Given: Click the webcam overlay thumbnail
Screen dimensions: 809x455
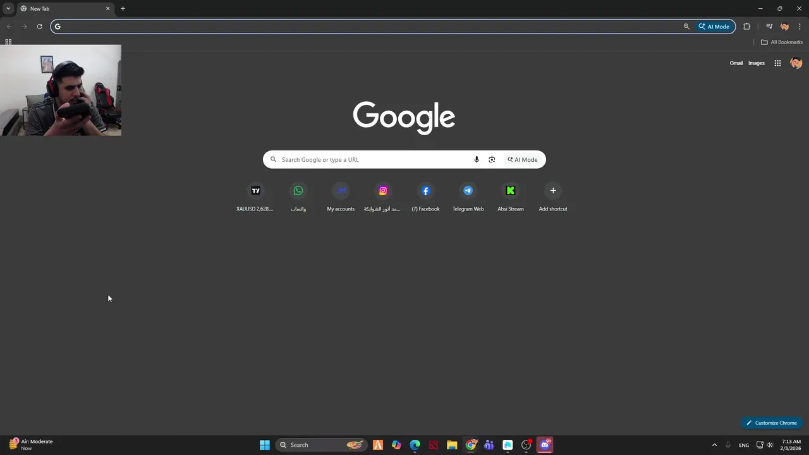Looking at the screenshot, I should tap(61, 90).
